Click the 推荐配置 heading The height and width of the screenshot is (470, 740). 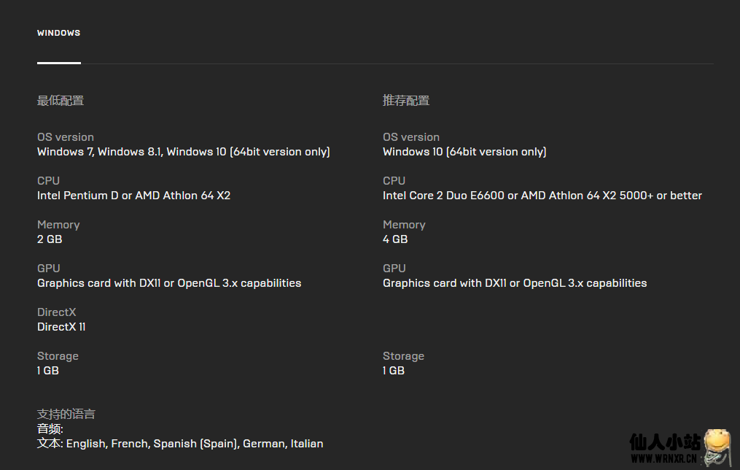click(x=406, y=101)
